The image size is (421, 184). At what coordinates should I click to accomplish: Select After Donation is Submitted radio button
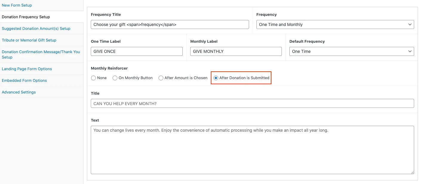pyautogui.click(x=216, y=78)
